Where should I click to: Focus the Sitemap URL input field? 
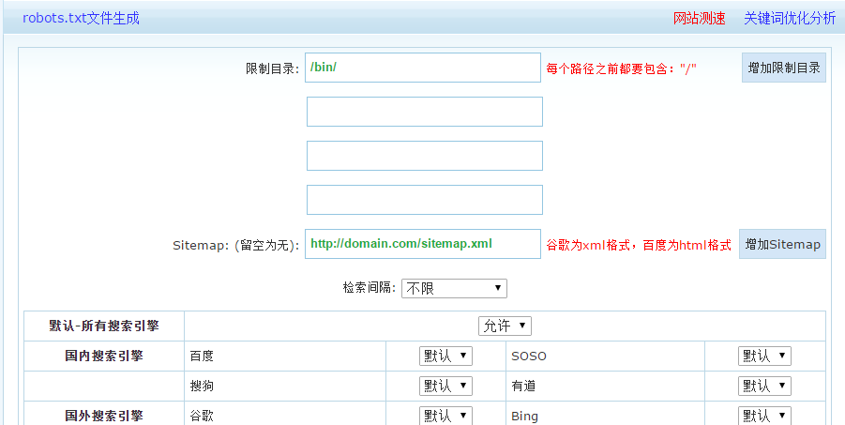pyautogui.click(x=422, y=244)
